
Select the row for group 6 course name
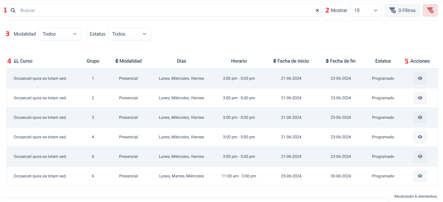click(40, 176)
